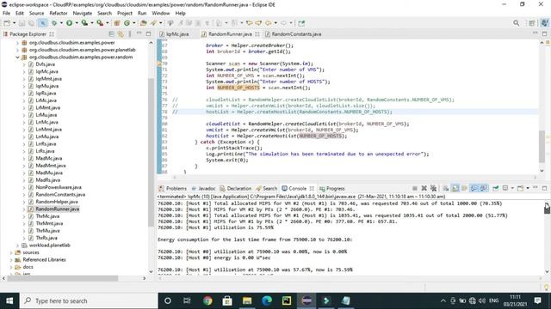
Task: Toggle show console on standard error change
Action: (x=484, y=189)
